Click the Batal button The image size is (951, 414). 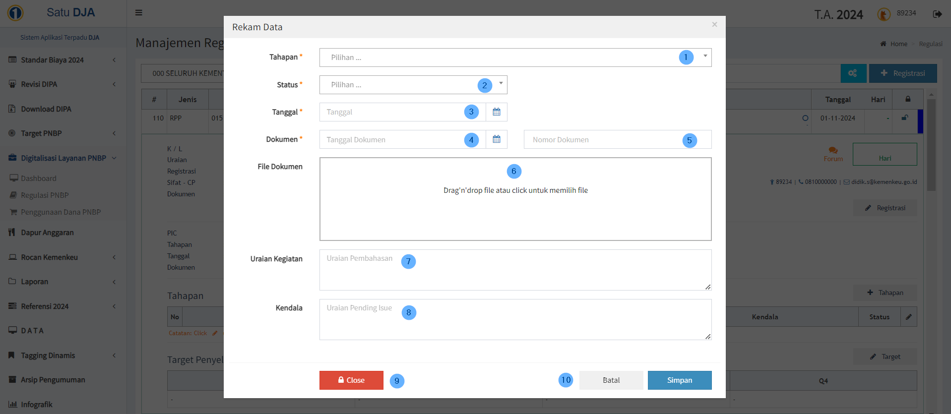click(x=611, y=380)
